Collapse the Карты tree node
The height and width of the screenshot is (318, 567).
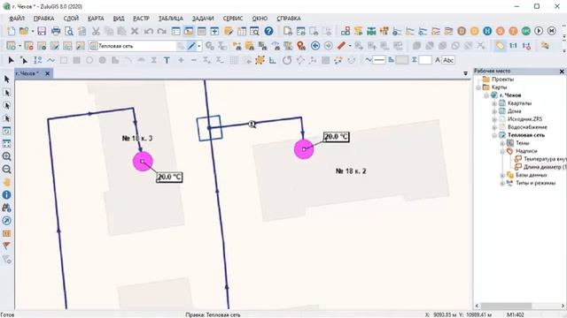point(478,87)
